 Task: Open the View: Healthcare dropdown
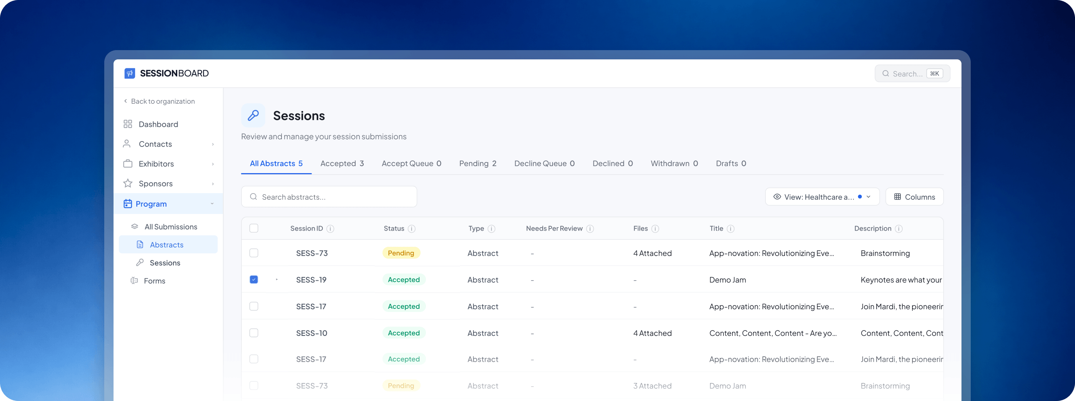[822, 197]
